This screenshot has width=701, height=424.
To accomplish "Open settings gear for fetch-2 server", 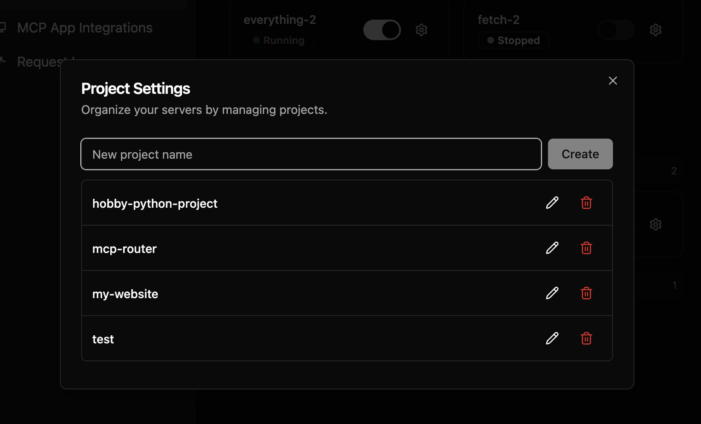I will pyautogui.click(x=655, y=30).
